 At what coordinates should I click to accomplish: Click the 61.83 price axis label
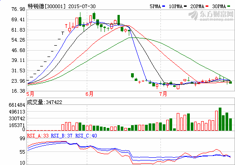pyautogui.click(x=18, y=30)
